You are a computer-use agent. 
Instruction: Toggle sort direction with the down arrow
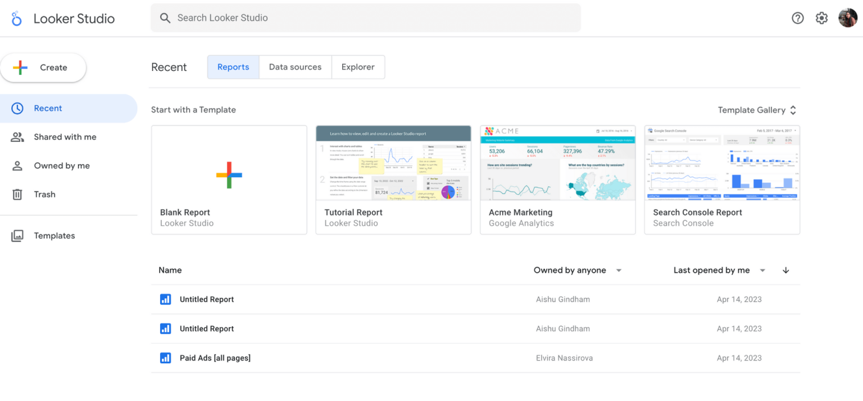point(785,270)
